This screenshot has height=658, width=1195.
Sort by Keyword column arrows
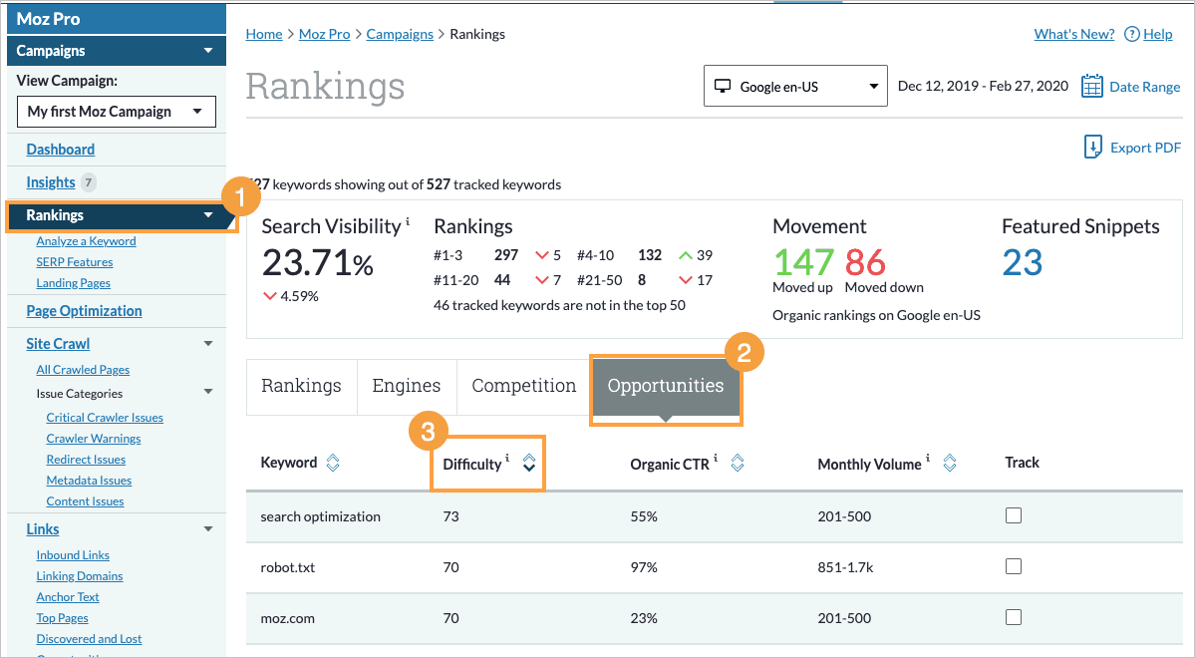point(333,463)
